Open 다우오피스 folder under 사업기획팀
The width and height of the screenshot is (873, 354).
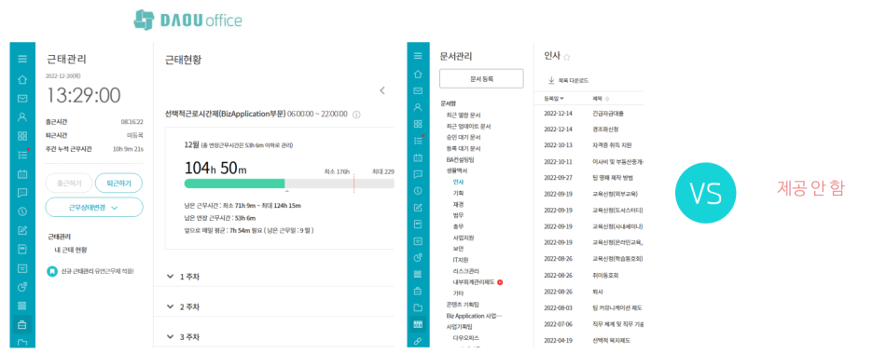pyautogui.click(x=466, y=337)
